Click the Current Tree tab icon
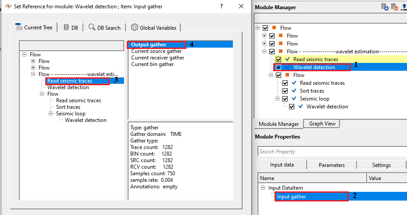Viewport: 407px width, 215px height. 19,27
